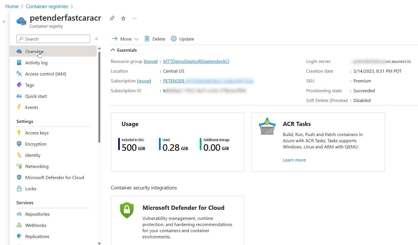This screenshot has width=418, height=245.
Task: Click inside the Search box
Action: (x=53, y=39)
